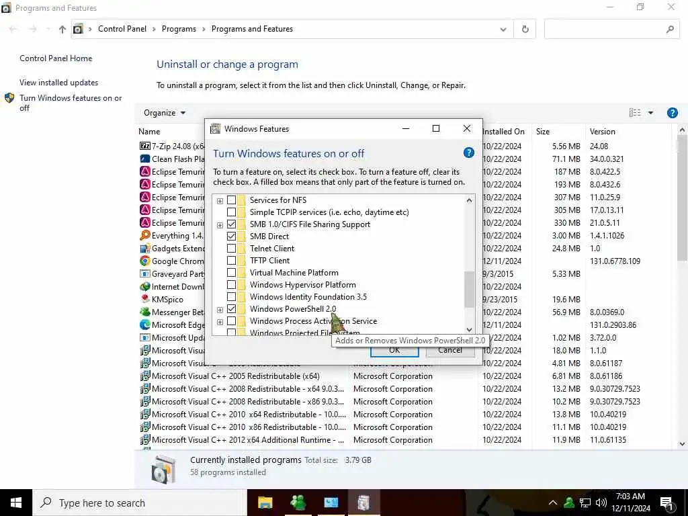Select the 7-Zip 24.08 program icon
688x516 pixels.
(145, 146)
